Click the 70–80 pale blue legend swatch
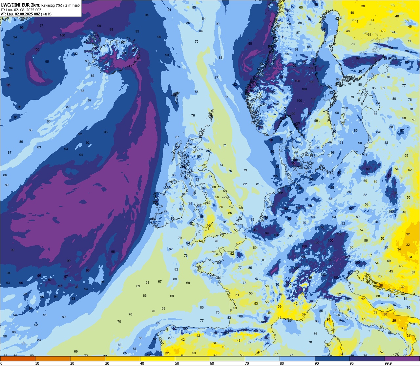 pos(262,358)
